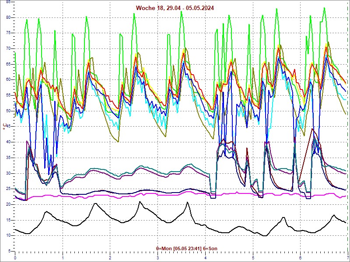The image size is (350, 262).
Task: Click the y-axis value 55
Action: 8,95
